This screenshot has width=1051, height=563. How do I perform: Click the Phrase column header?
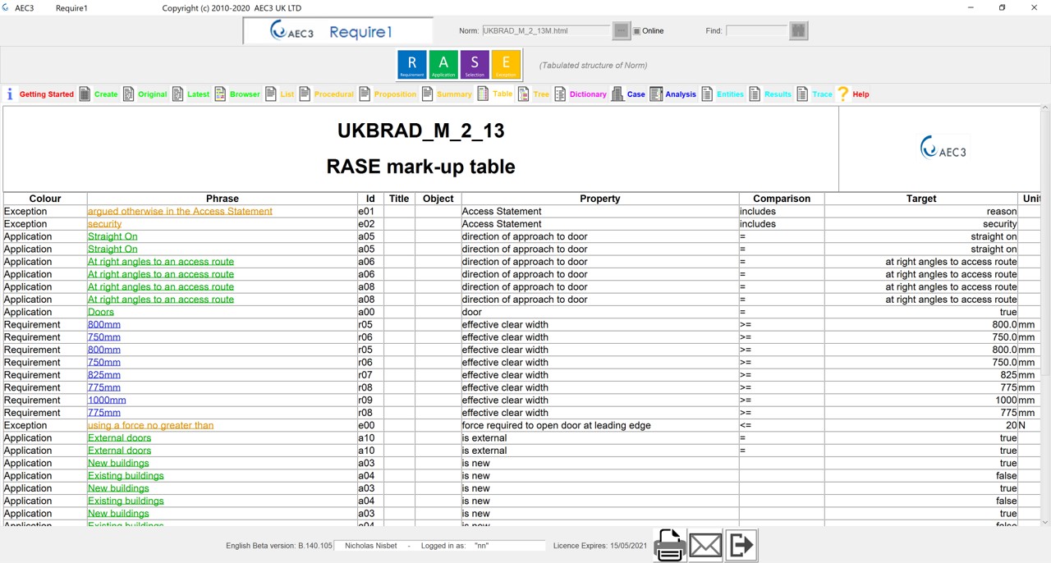(x=223, y=199)
